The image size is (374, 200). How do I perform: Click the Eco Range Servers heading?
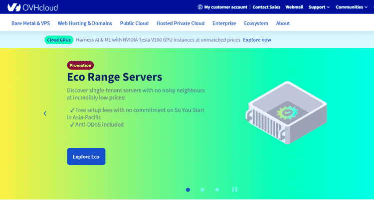click(115, 77)
